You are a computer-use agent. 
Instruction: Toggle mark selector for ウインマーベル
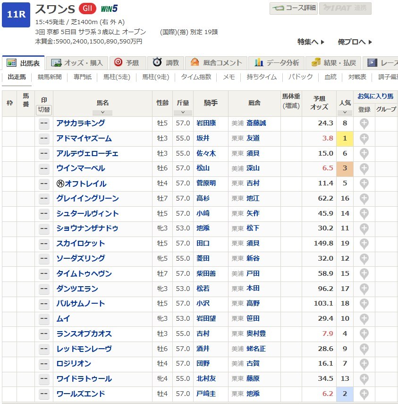pyautogui.click(x=44, y=168)
